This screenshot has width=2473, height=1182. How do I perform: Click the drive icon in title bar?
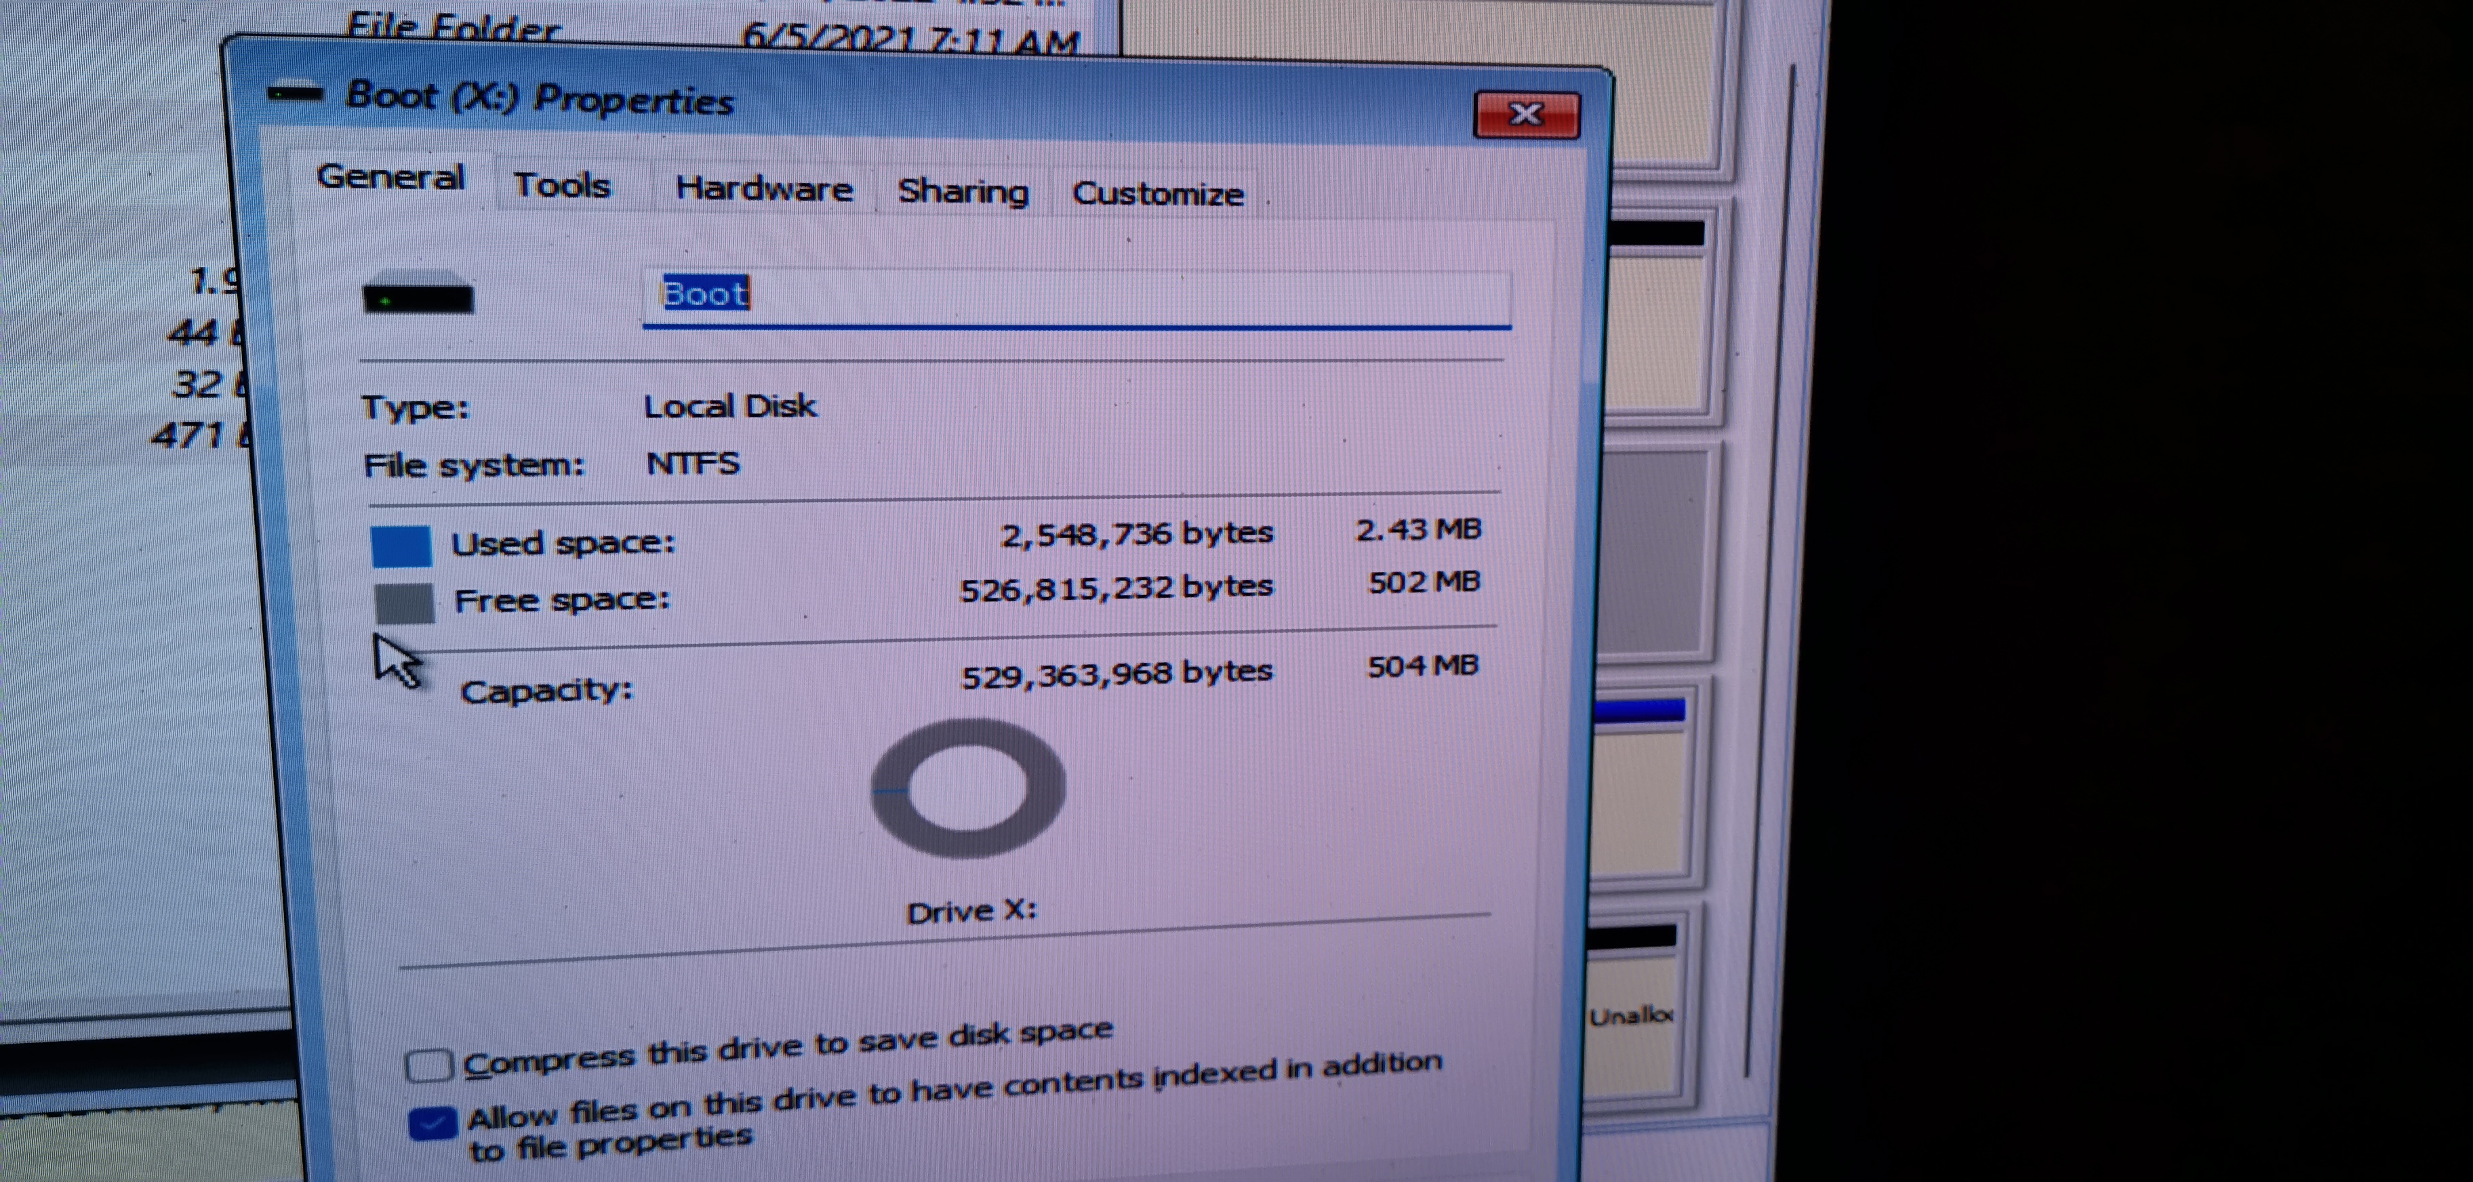coord(295,94)
